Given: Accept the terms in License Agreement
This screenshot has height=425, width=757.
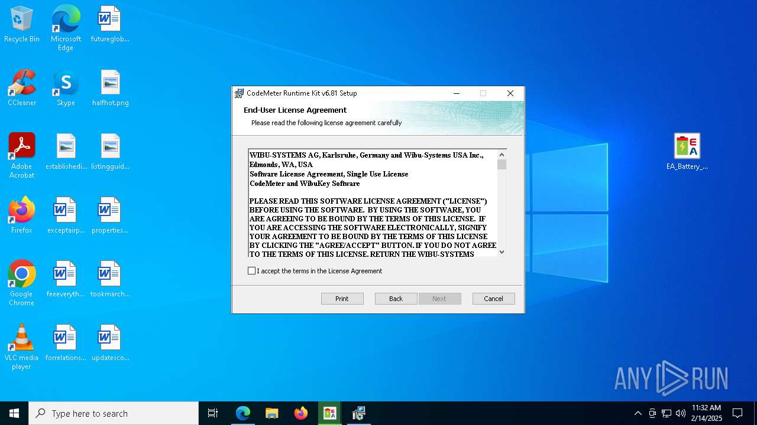Looking at the screenshot, I should pyautogui.click(x=252, y=271).
